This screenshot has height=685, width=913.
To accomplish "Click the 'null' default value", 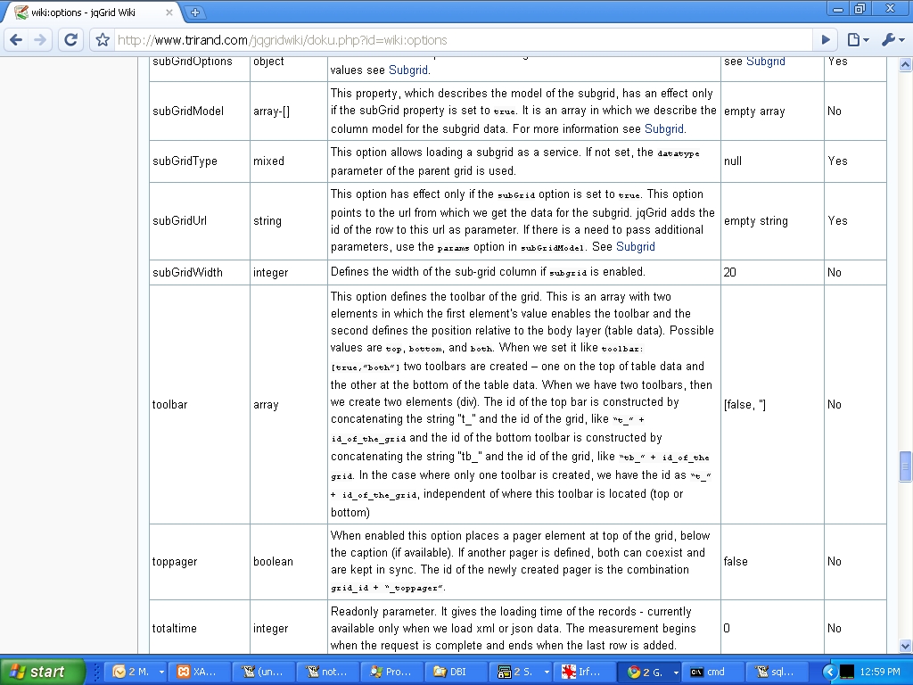I will (x=733, y=161).
